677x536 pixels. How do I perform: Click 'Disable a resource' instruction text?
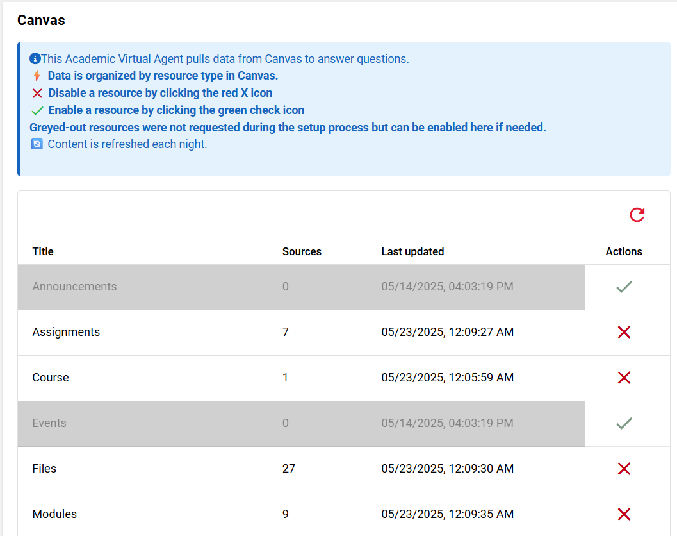pos(160,93)
